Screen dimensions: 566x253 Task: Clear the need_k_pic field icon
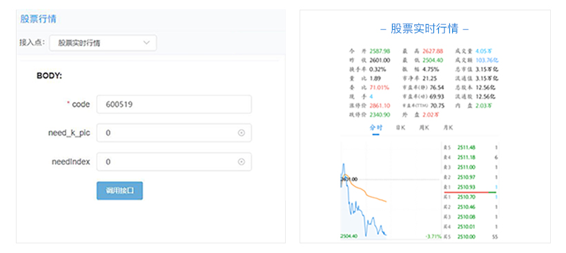[241, 133]
